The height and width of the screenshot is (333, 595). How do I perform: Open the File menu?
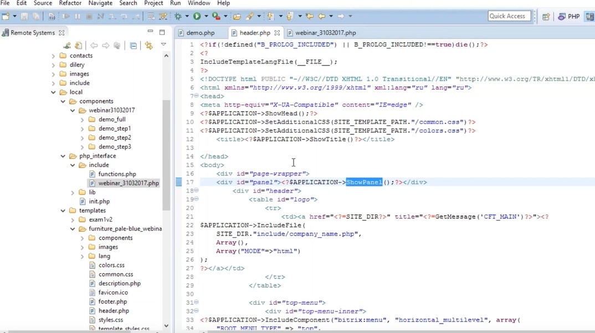click(5, 3)
